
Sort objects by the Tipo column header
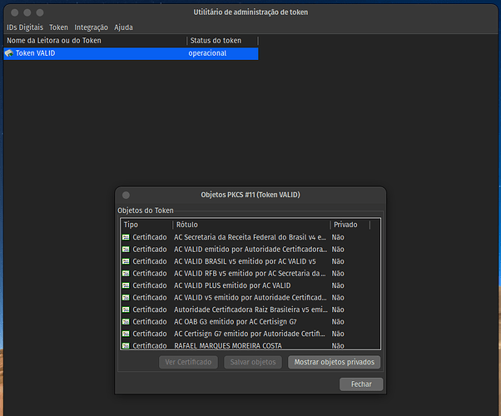(146, 225)
